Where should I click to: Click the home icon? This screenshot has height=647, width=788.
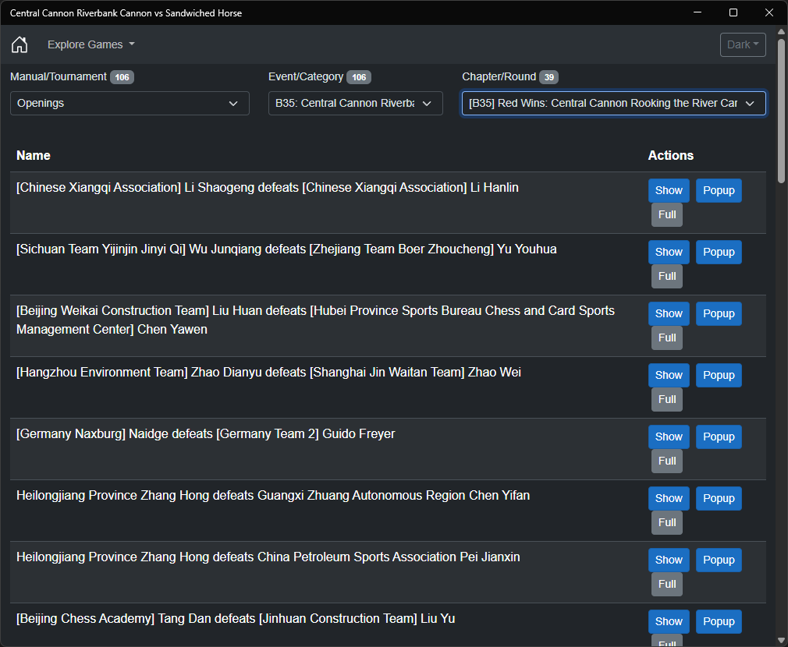[x=20, y=44]
